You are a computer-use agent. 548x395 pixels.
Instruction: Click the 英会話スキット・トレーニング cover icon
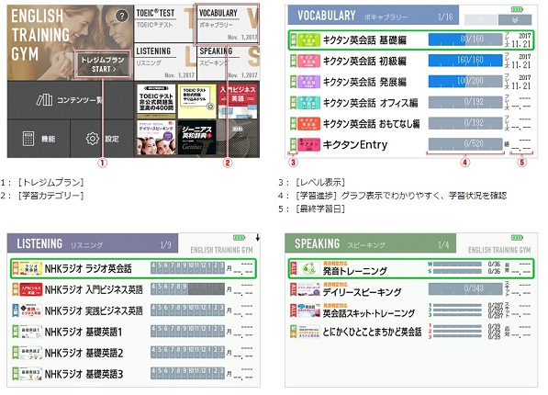click(308, 310)
